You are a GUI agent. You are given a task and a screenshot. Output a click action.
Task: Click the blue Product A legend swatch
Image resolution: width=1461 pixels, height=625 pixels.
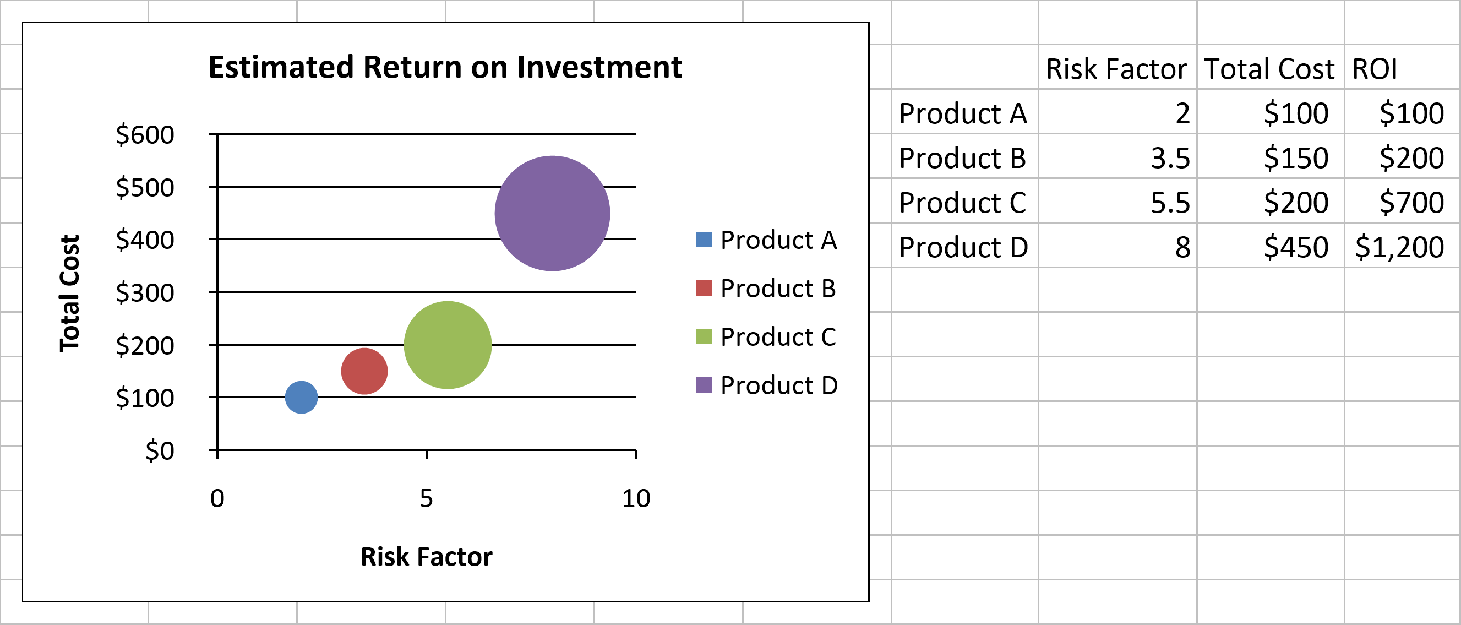tap(704, 240)
